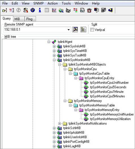Select tpSysMonitorMemoryUtilization leaf
The width and height of the screenshot is (135, 149).
[110, 119]
